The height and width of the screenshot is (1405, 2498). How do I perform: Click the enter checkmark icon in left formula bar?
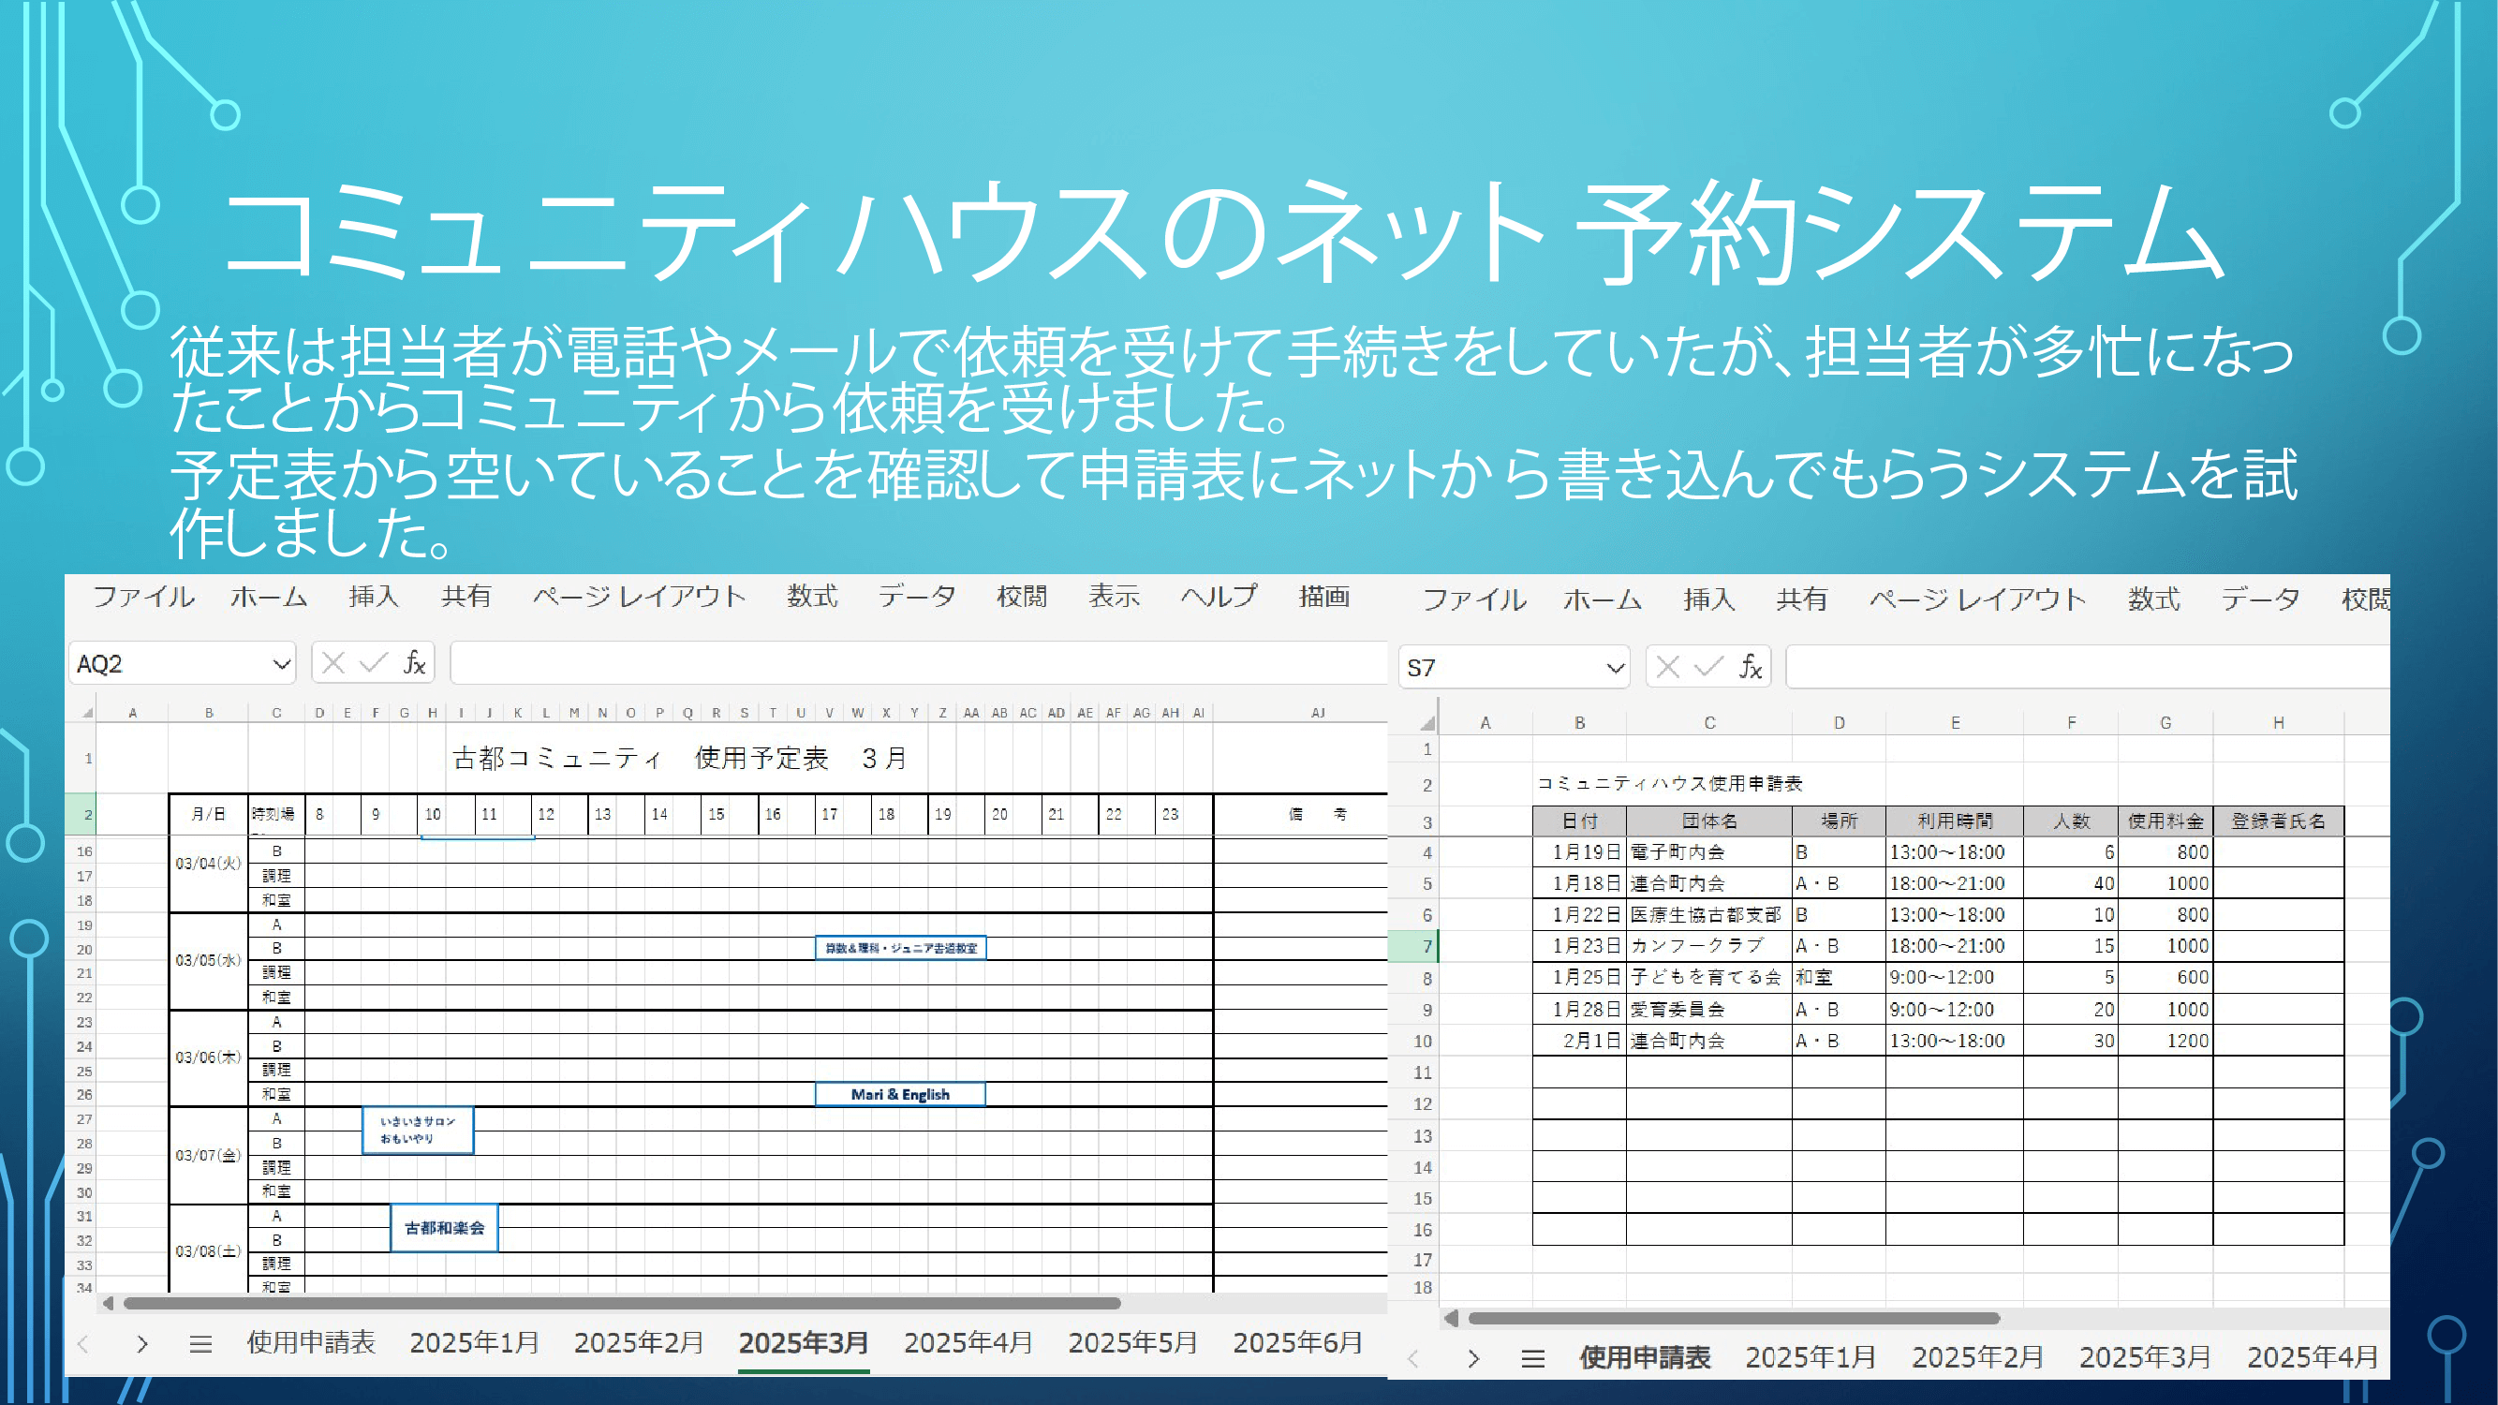click(x=374, y=663)
